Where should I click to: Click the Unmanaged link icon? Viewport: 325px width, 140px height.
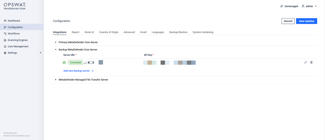(x=282, y=6)
